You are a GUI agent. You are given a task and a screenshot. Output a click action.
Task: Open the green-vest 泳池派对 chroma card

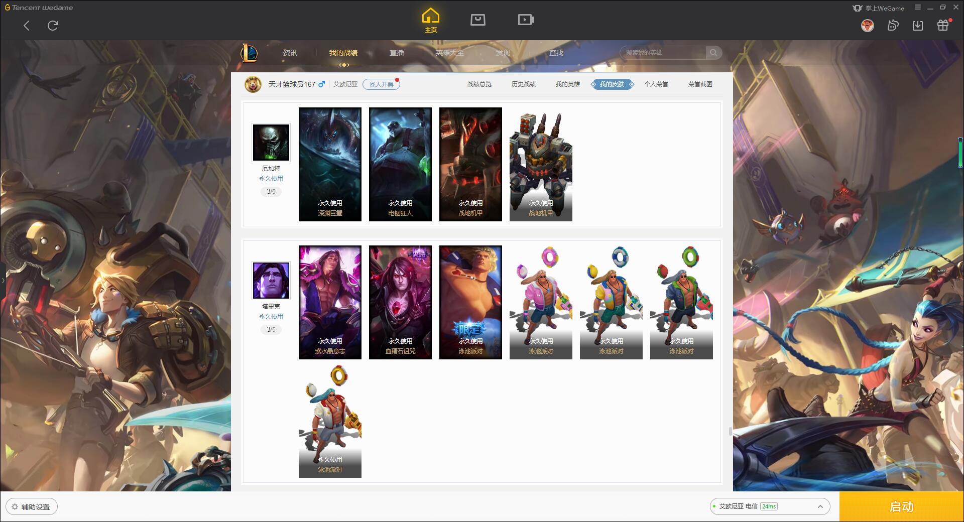(x=681, y=302)
